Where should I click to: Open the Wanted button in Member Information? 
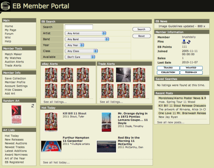pyautogui.click(x=191, y=68)
